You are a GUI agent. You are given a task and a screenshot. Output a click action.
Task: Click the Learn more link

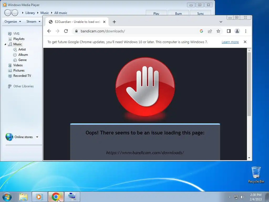[x=230, y=42]
